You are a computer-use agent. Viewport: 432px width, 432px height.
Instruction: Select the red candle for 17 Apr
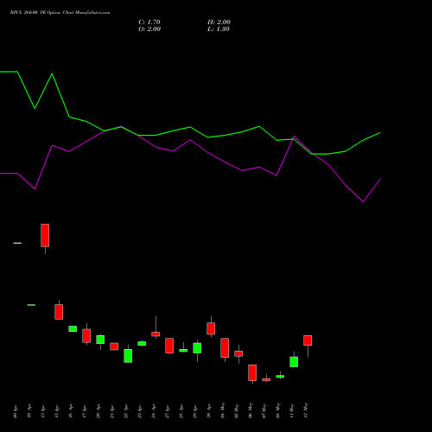(x=86, y=335)
